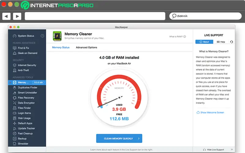Click Show Welcome Screen link
The image size is (245, 153).
pos(210,112)
